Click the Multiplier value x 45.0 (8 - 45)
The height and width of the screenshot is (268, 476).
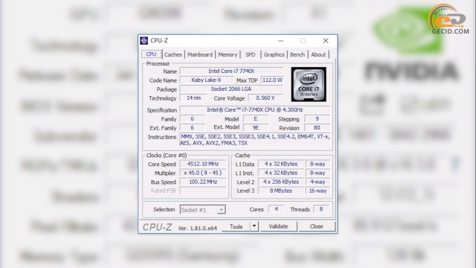click(203, 173)
